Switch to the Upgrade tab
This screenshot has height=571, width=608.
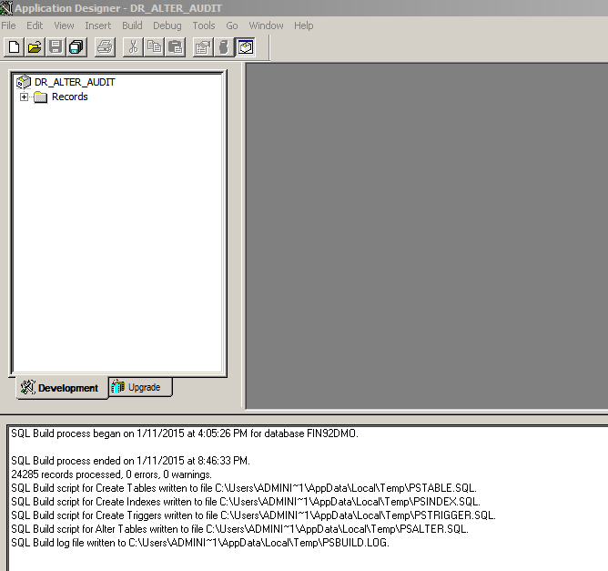[x=140, y=387]
